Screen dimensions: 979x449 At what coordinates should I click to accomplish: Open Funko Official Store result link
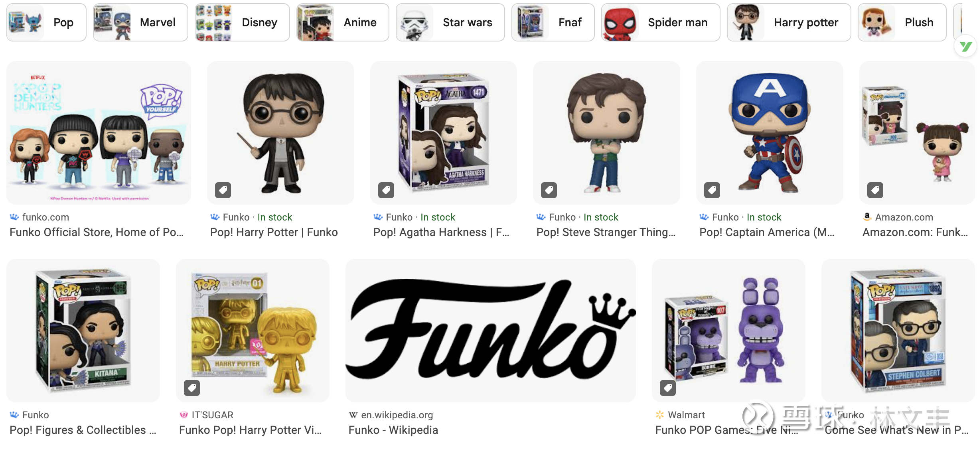tap(97, 232)
